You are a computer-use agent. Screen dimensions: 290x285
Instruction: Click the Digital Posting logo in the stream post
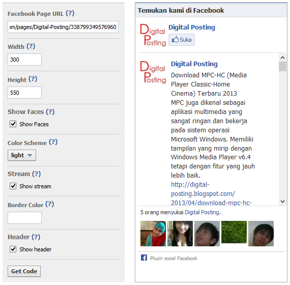click(x=153, y=72)
